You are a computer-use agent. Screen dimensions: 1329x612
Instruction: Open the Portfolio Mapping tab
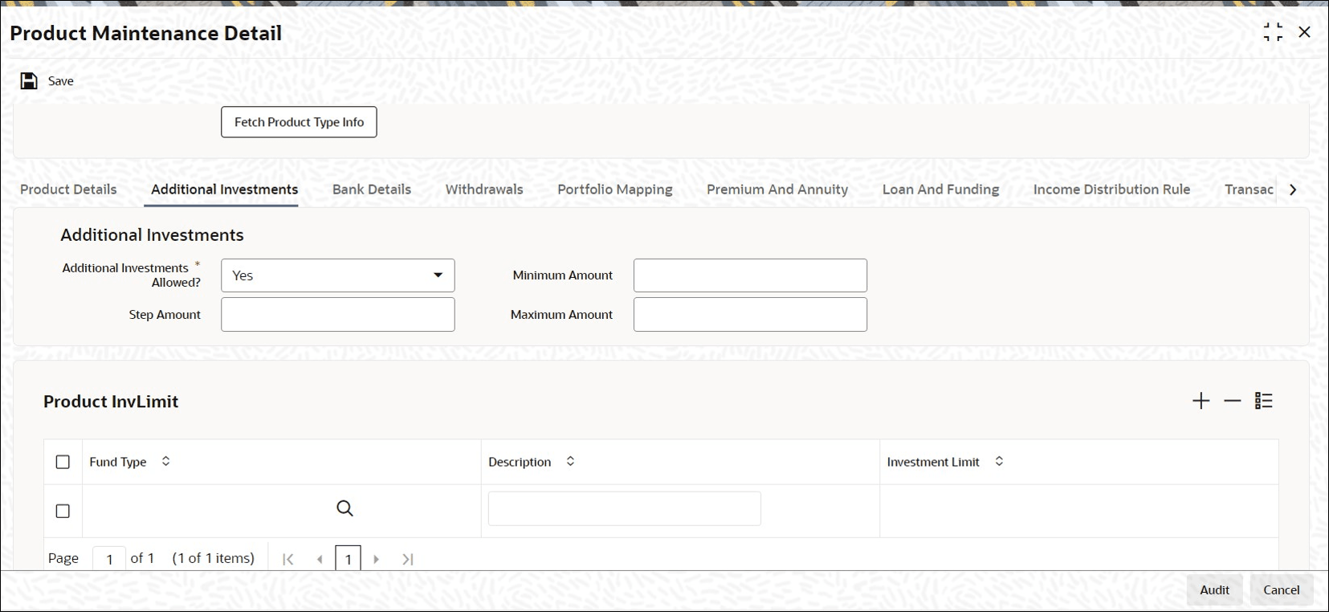click(x=615, y=190)
